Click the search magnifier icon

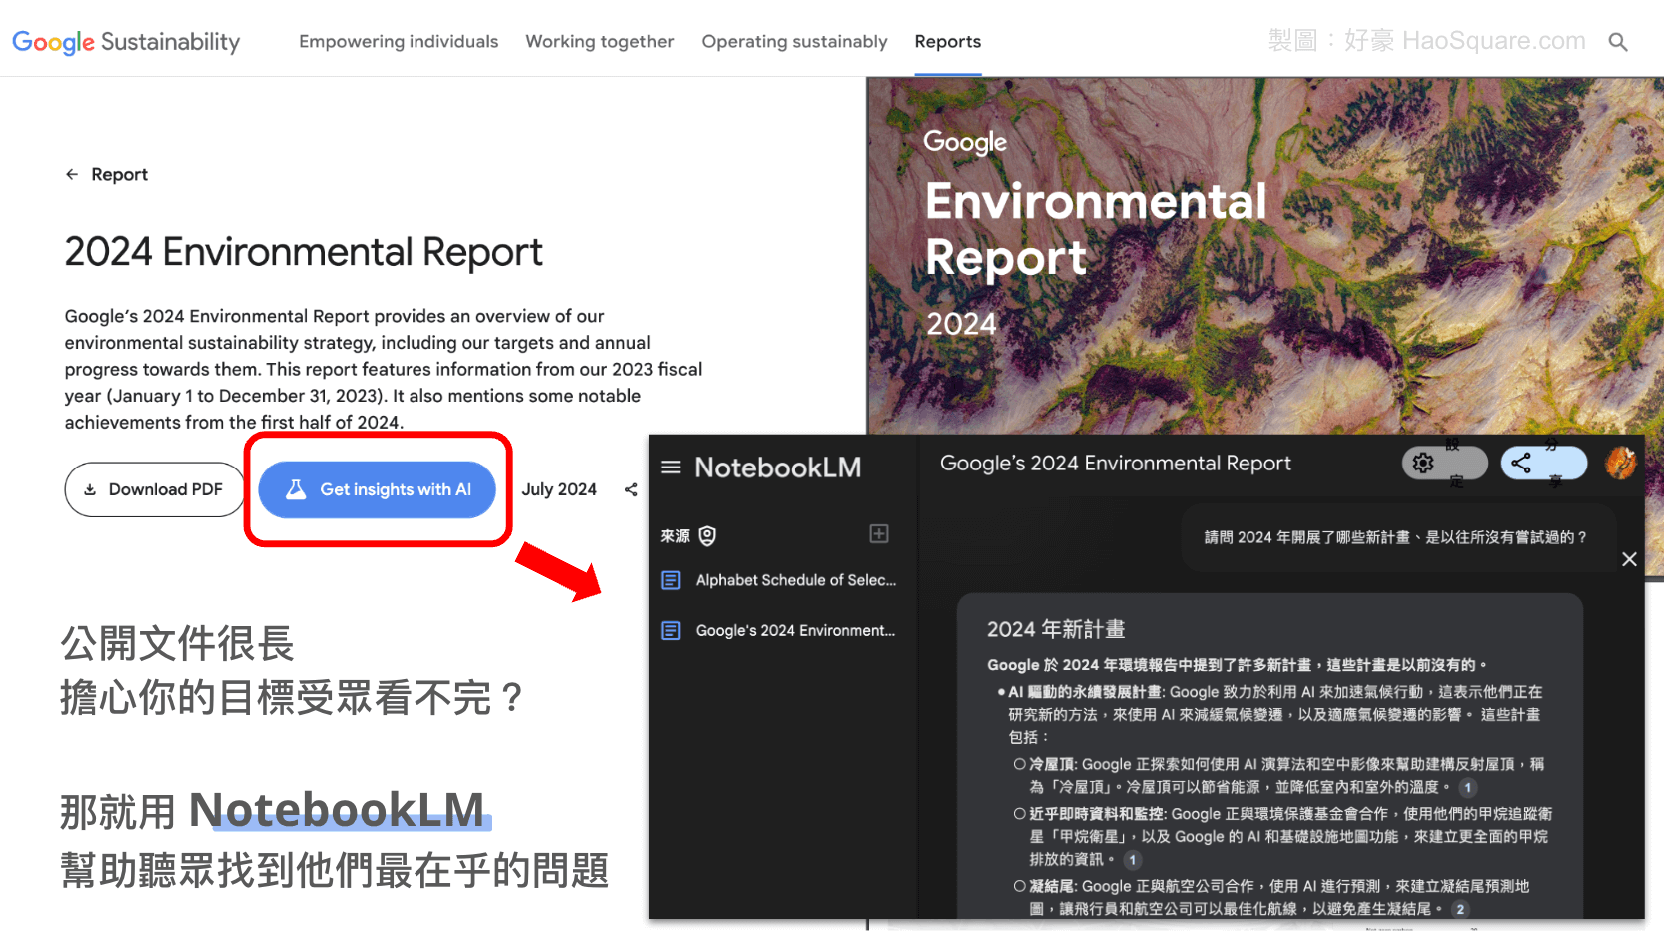click(1618, 42)
